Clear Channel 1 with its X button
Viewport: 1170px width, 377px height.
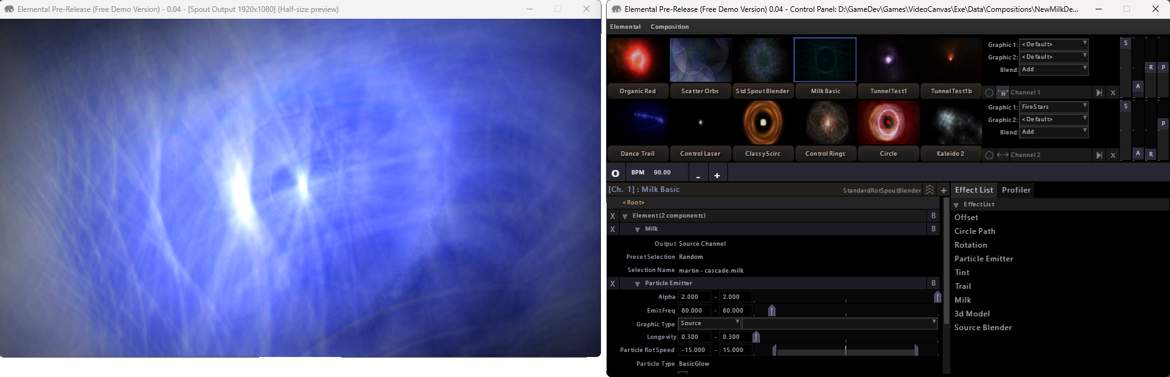[1112, 93]
